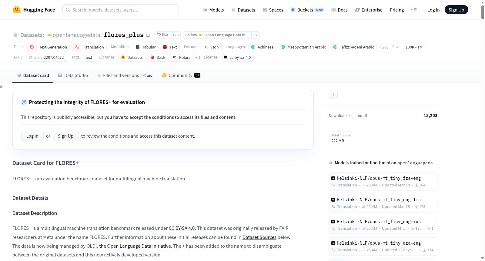The height and width of the screenshot is (261, 485).
Task: Open Enterprise in the top navigation
Action: click(369, 10)
